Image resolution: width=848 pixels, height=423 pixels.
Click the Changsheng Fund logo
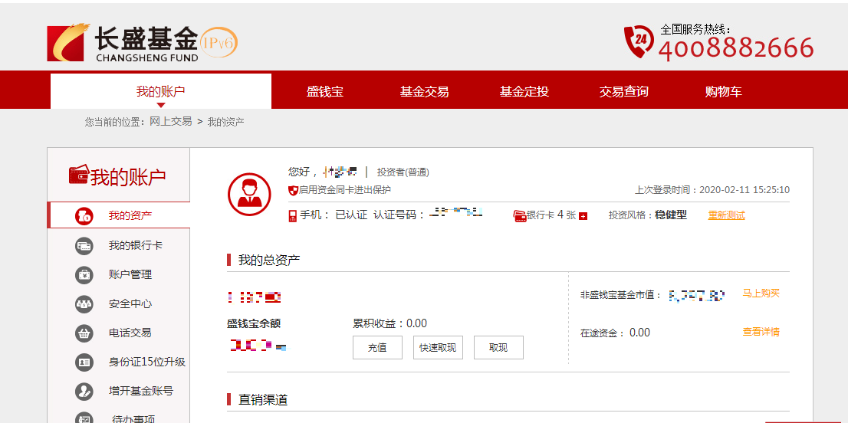coord(122,43)
